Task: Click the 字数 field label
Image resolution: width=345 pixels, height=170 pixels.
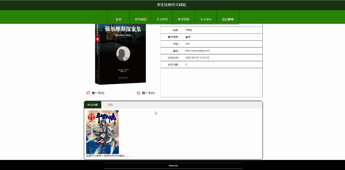Action: pos(176,44)
